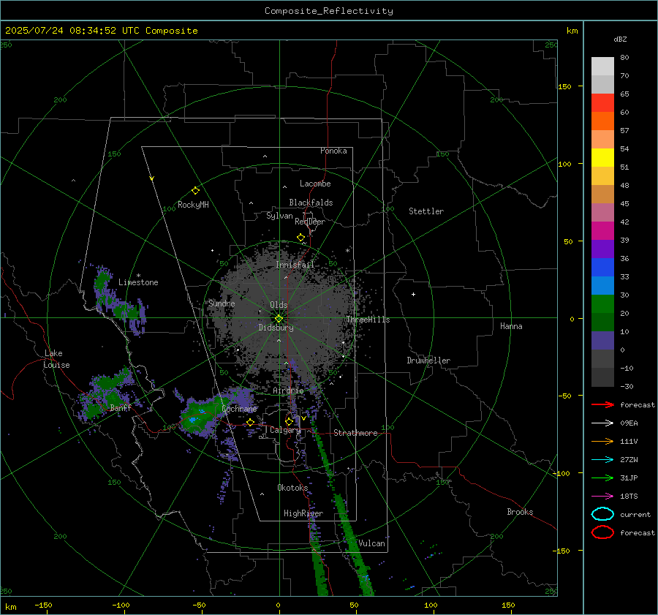Click the HighRiver label
This screenshot has height=615, width=658.
(303, 513)
